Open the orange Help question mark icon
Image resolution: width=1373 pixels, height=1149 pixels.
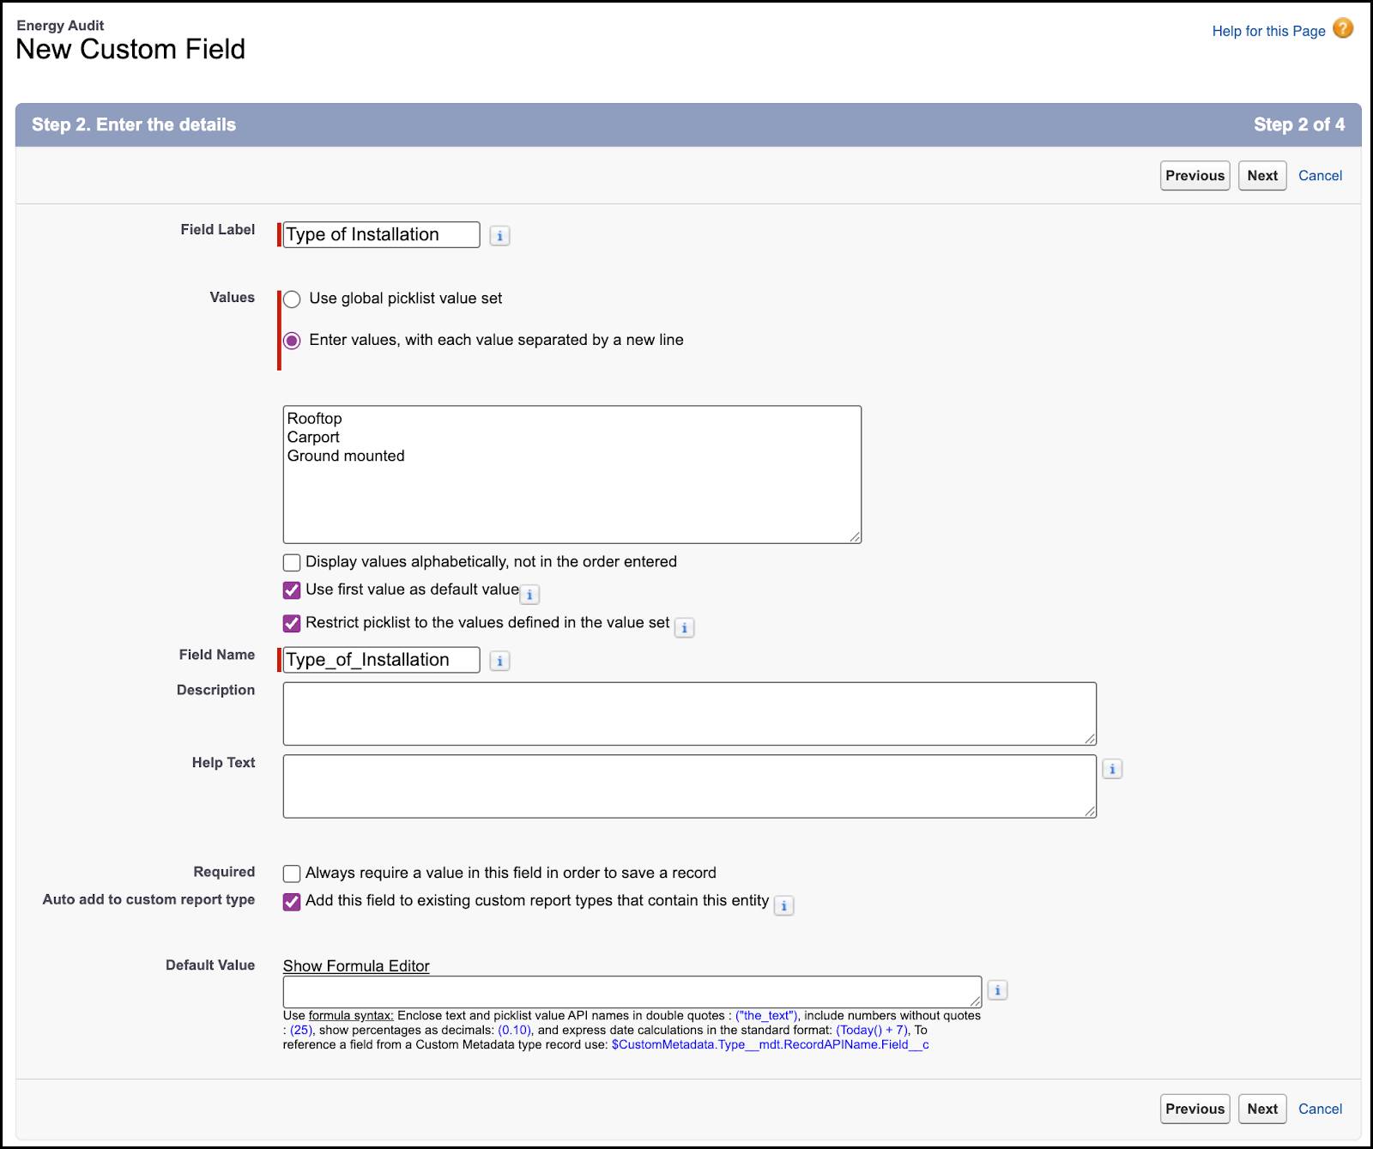tap(1343, 28)
